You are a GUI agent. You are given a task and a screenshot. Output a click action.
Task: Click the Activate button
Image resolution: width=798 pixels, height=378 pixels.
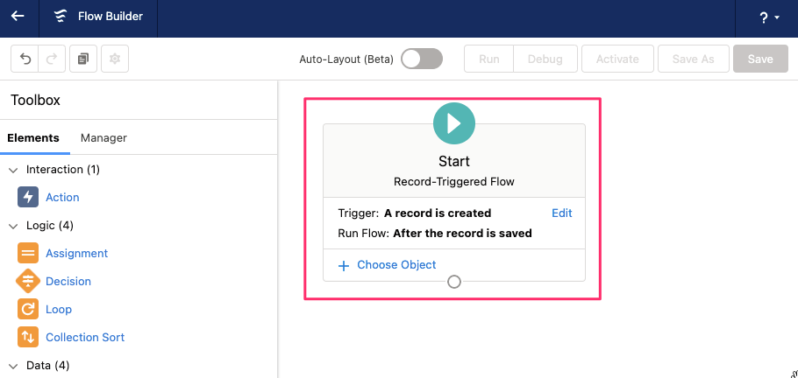(617, 59)
